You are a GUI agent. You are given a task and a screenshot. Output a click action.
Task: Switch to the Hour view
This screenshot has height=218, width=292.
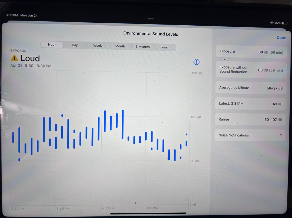tap(52, 45)
